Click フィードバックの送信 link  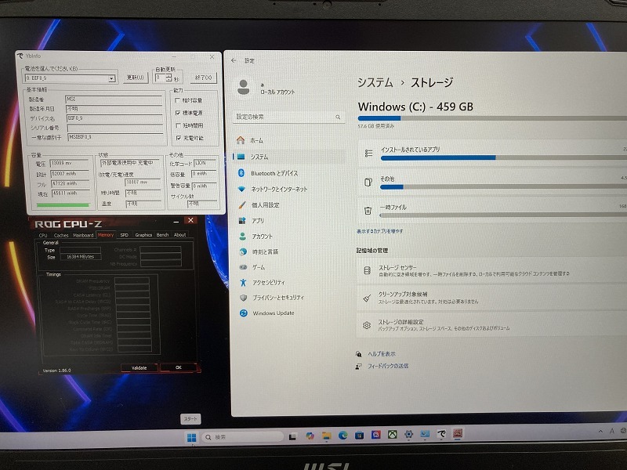[388, 366]
